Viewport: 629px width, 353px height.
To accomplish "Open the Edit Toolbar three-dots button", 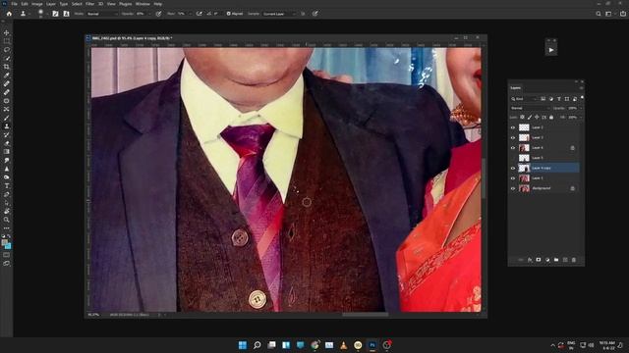I will [x=7, y=228].
